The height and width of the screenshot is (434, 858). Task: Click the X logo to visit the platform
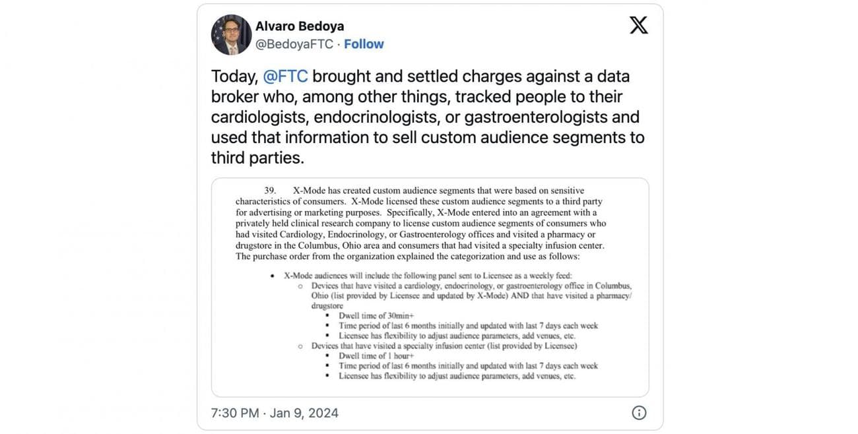[638, 24]
